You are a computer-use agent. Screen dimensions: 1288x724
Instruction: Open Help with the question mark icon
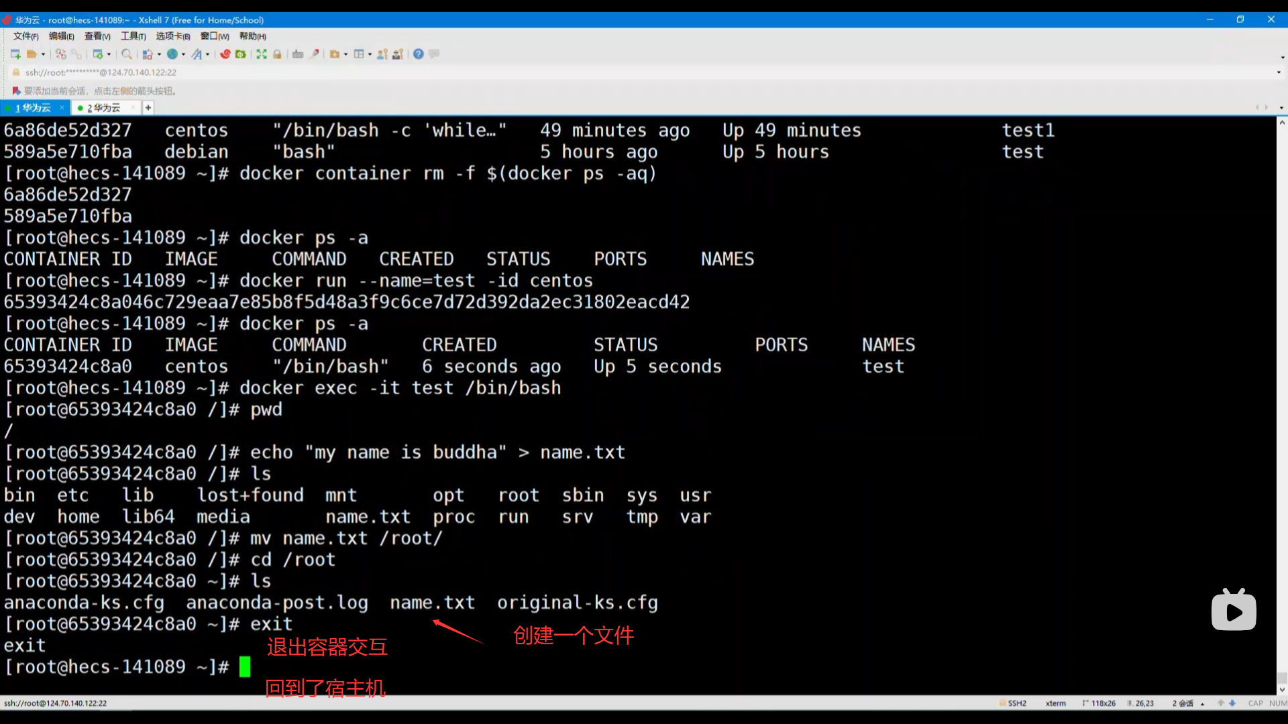(x=419, y=54)
